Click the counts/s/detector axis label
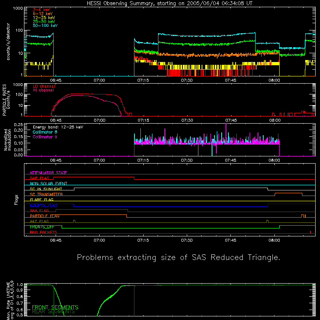 click(8, 42)
